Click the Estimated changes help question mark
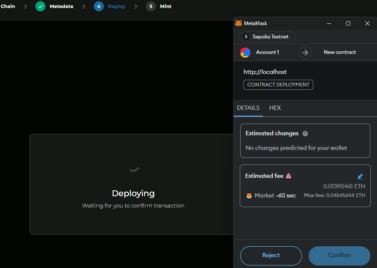The width and height of the screenshot is (377, 268). 305,134
